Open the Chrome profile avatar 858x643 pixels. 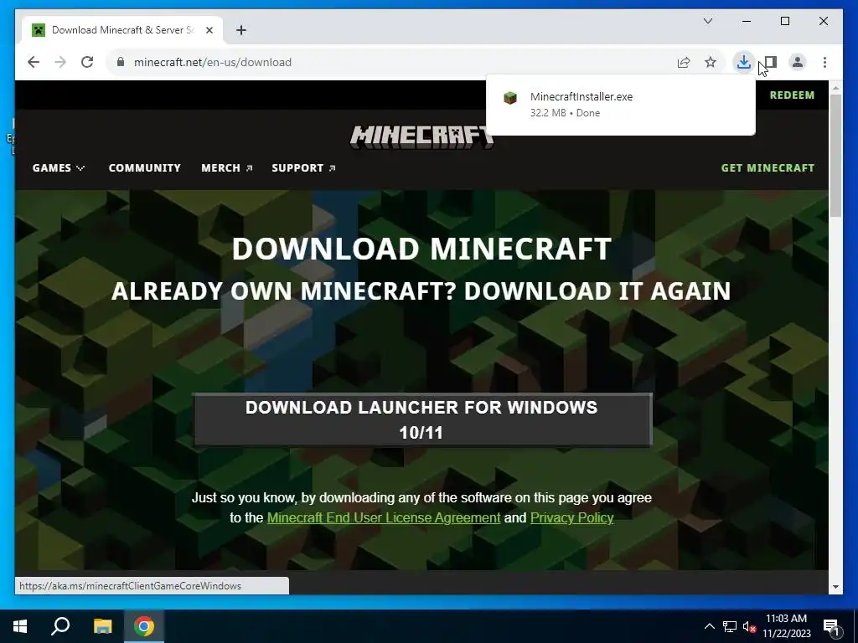pyautogui.click(x=798, y=62)
